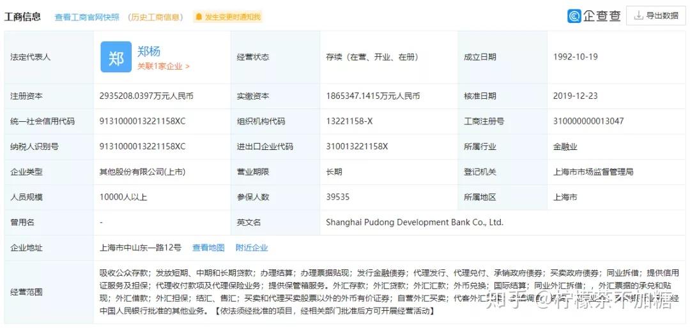The height and width of the screenshot is (328, 690).
Task: Click the 企查查 logo icon
Action: tap(574, 16)
